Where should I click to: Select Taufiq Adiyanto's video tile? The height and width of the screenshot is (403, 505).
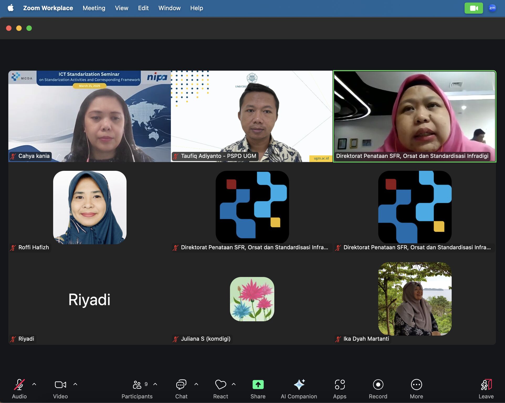(252, 116)
